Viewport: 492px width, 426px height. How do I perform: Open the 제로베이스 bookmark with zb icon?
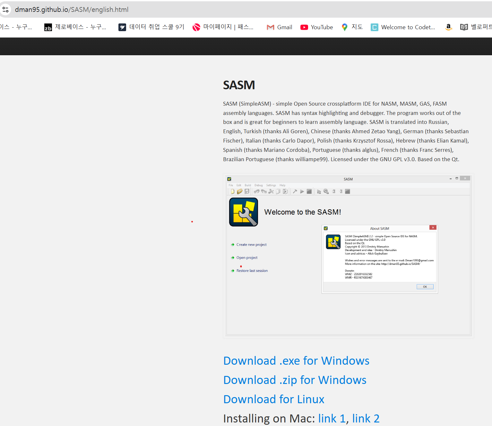tap(75, 27)
